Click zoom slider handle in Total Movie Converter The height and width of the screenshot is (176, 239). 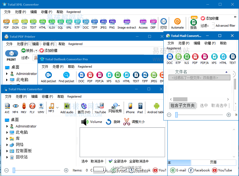pos(14,170)
